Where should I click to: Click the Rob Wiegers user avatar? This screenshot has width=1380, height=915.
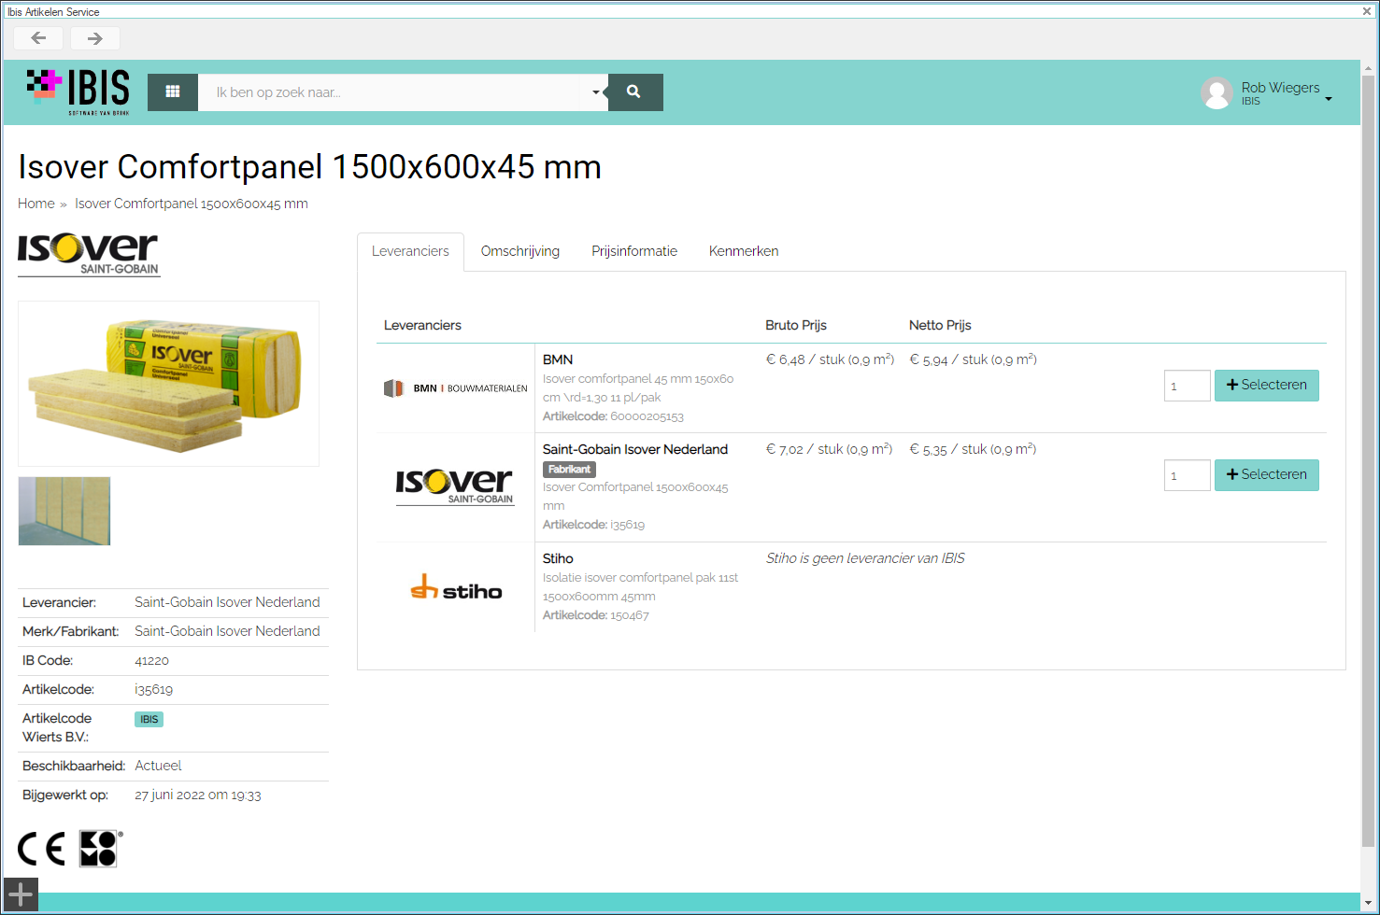(1216, 93)
